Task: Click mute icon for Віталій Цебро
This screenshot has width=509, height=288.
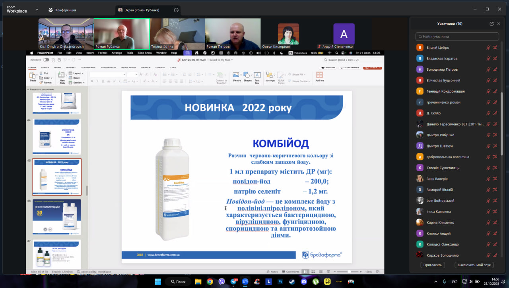Action: click(x=488, y=48)
